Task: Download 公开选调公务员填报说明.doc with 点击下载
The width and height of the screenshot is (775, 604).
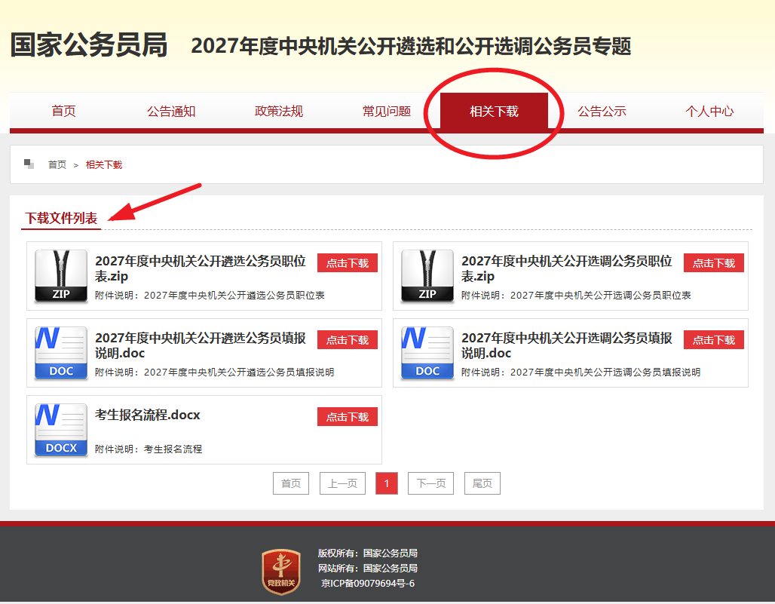Action: pyautogui.click(x=714, y=339)
